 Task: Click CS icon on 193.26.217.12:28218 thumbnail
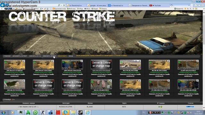pyautogui.click(x=24, y=61)
